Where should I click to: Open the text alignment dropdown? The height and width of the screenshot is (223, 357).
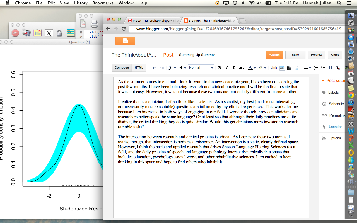[307, 68]
